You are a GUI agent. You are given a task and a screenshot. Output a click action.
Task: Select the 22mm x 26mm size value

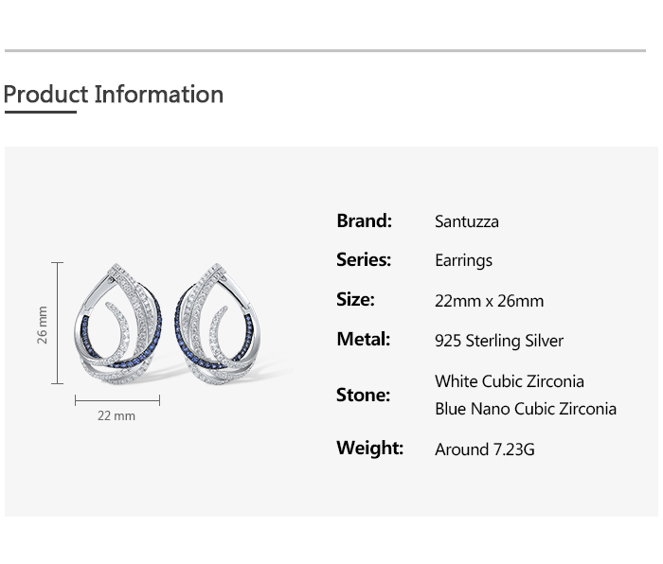(489, 301)
